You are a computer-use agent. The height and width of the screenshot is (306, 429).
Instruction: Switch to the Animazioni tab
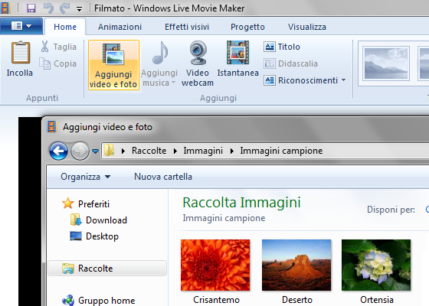(x=120, y=27)
